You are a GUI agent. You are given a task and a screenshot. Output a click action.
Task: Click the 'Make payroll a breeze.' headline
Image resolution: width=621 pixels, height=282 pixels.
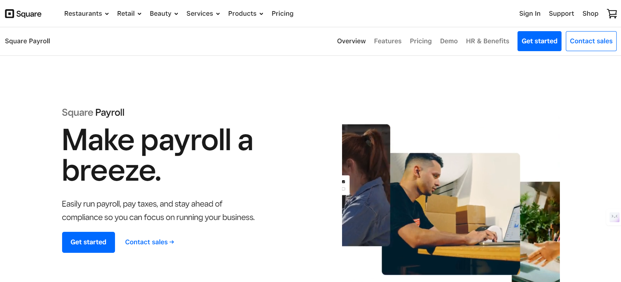(157, 155)
